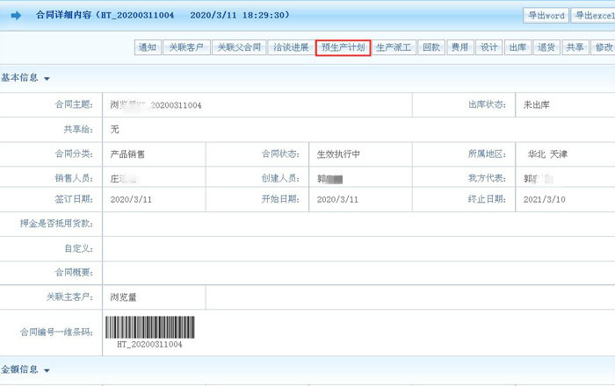Click the 回款 button
This screenshot has height=386, width=615.
(430, 47)
